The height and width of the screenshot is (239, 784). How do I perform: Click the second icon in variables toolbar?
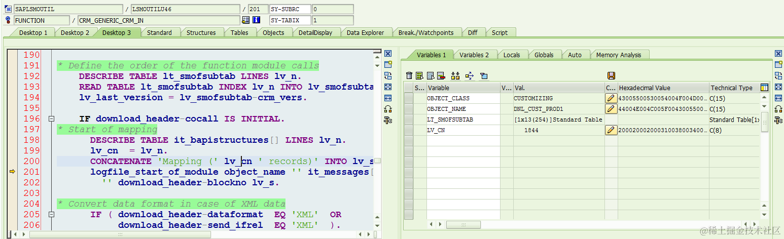tap(419, 76)
